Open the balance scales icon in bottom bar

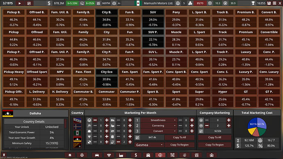(x=185, y=155)
